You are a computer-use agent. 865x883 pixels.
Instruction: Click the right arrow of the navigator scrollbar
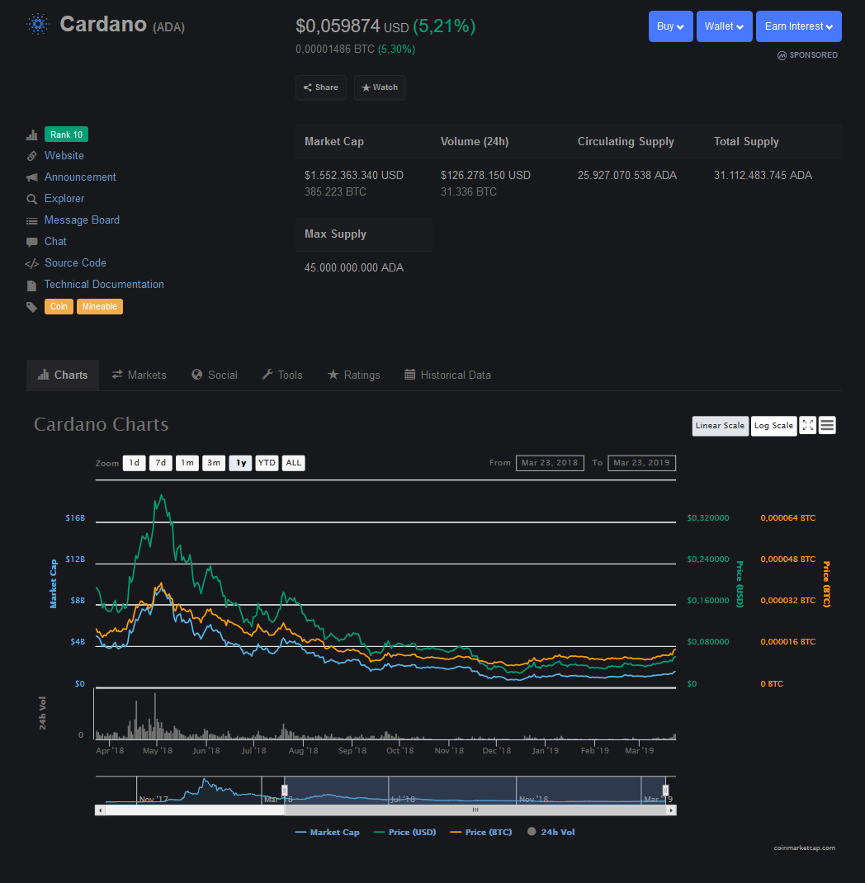(x=671, y=810)
